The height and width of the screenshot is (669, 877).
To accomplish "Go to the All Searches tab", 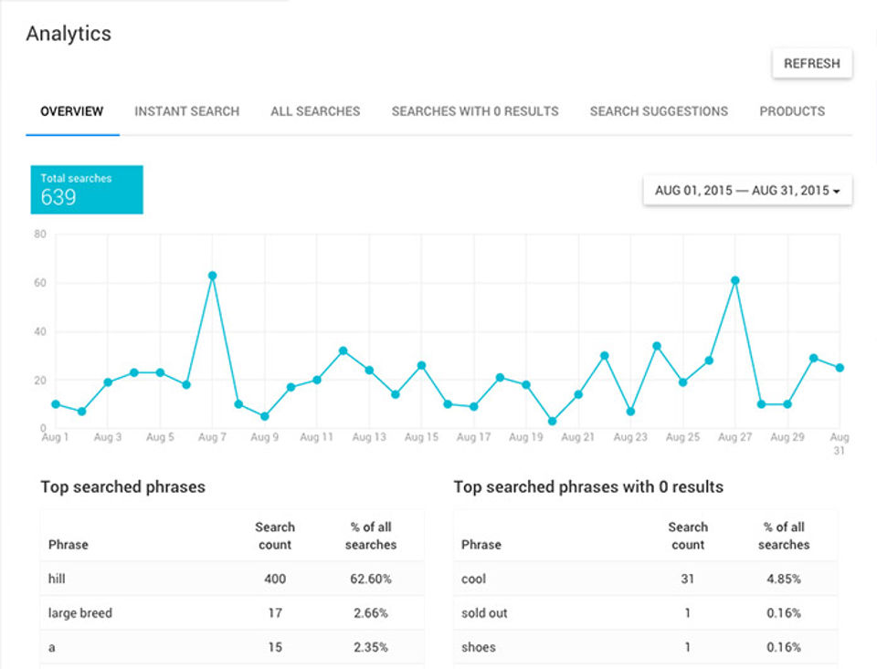I will [x=315, y=111].
